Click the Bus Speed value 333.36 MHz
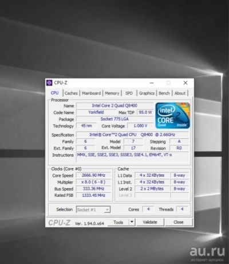Viewport: 229px width, 264px height. pyautogui.click(x=93, y=189)
